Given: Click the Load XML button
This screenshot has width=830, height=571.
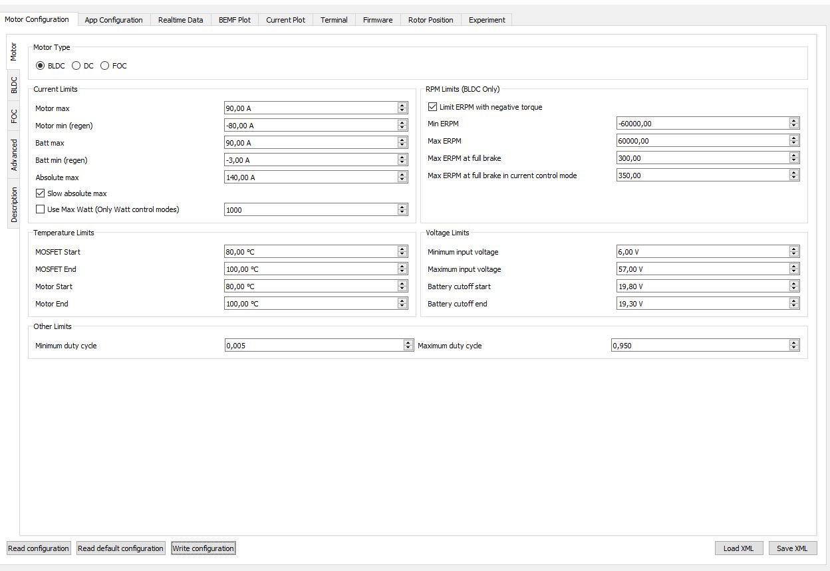Looking at the screenshot, I should pyautogui.click(x=739, y=548).
